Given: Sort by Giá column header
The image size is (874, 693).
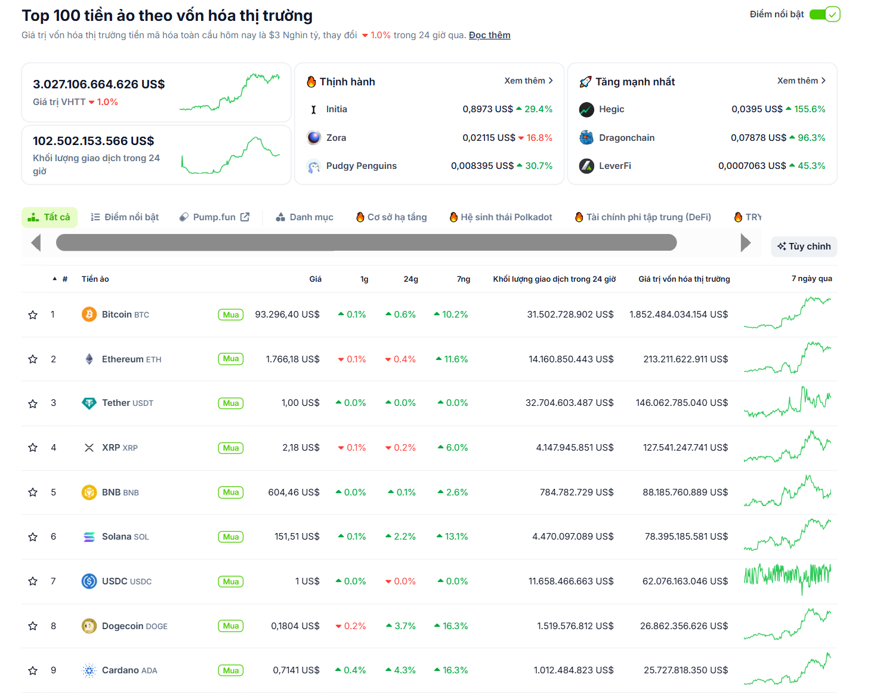Looking at the screenshot, I should [x=315, y=279].
